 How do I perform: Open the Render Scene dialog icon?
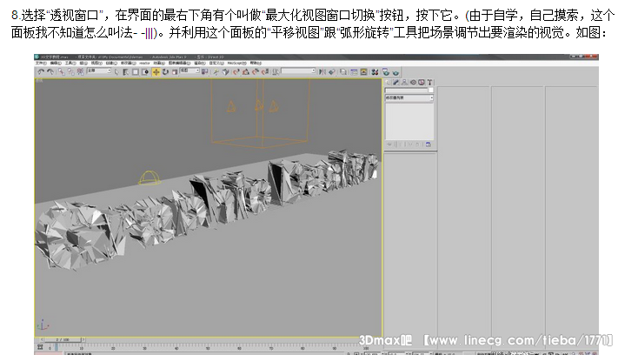[x=386, y=71]
